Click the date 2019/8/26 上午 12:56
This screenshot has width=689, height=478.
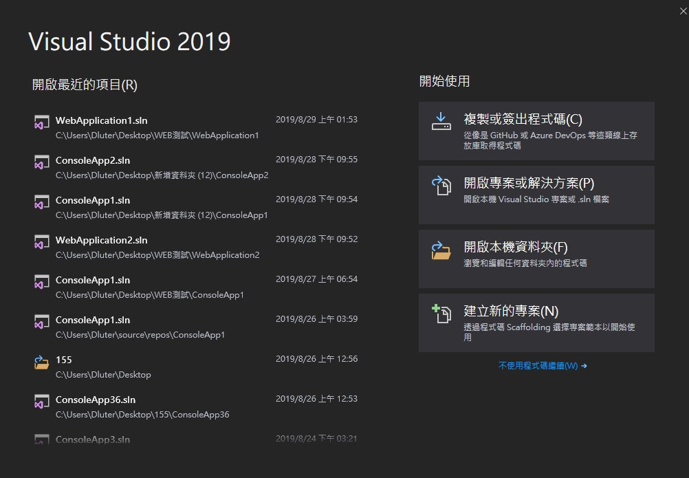point(316,359)
